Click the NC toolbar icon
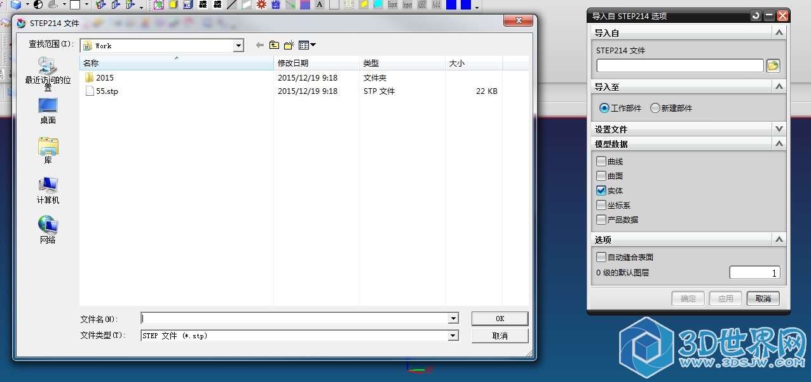 pos(187,4)
